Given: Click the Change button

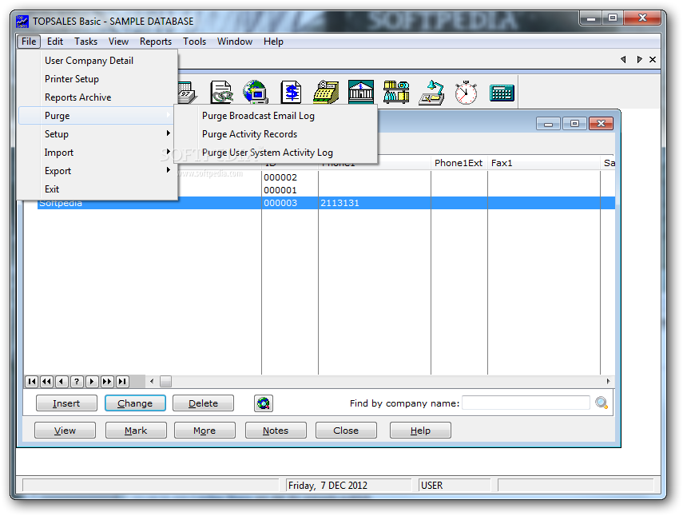Looking at the screenshot, I should pyautogui.click(x=135, y=403).
